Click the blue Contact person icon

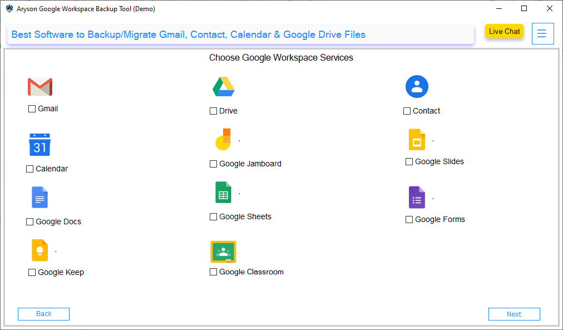click(x=417, y=87)
